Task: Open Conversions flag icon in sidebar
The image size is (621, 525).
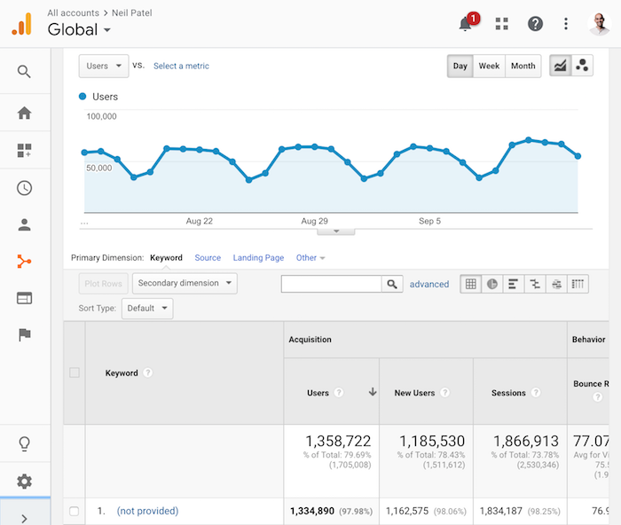Action: [25, 335]
